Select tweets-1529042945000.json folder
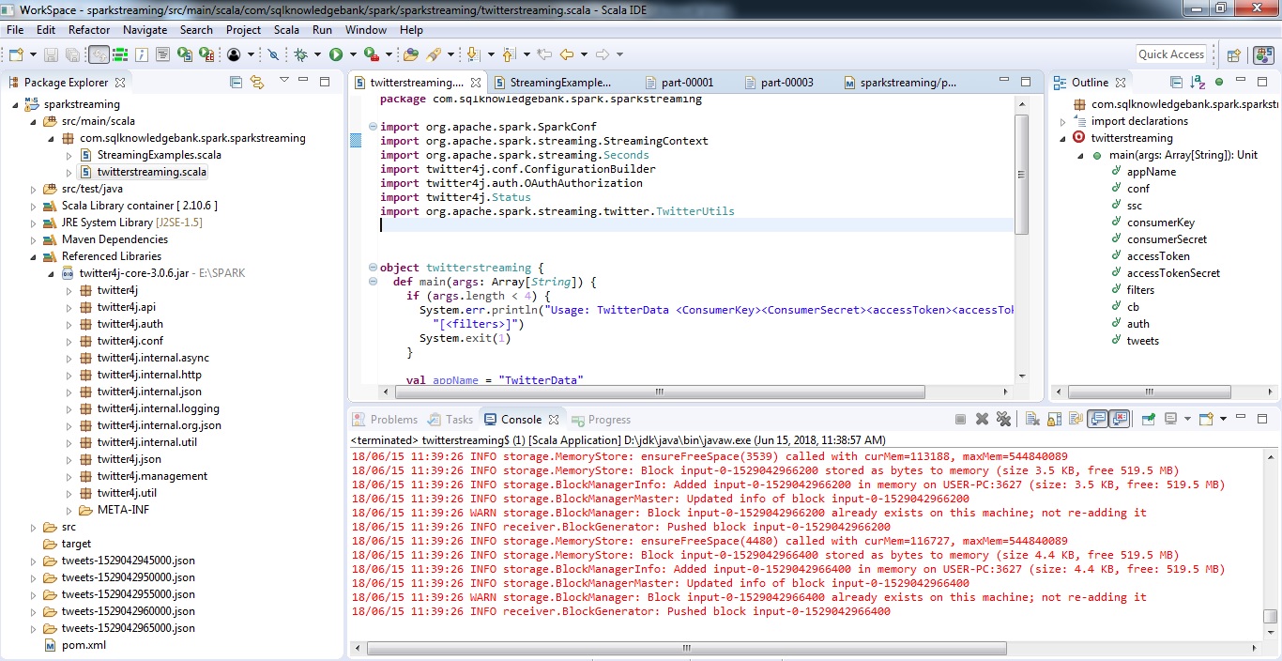This screenshot has width=1282, height=661. click(x=128, y=561)
